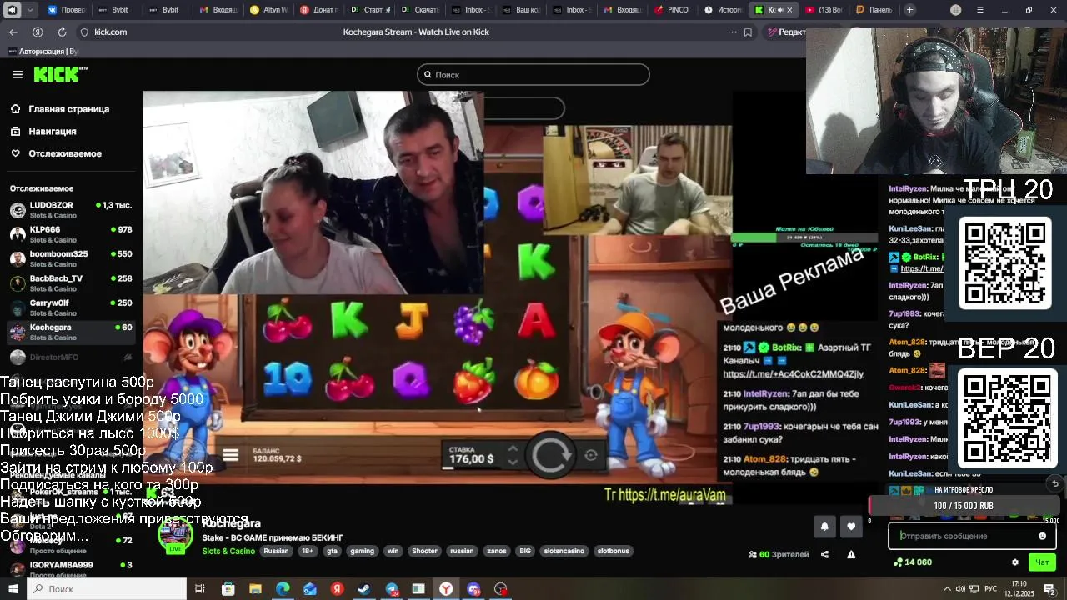Screen dimensions: 1067x600
Task: Open Telegram from taskbar
Action: [392, 589]
